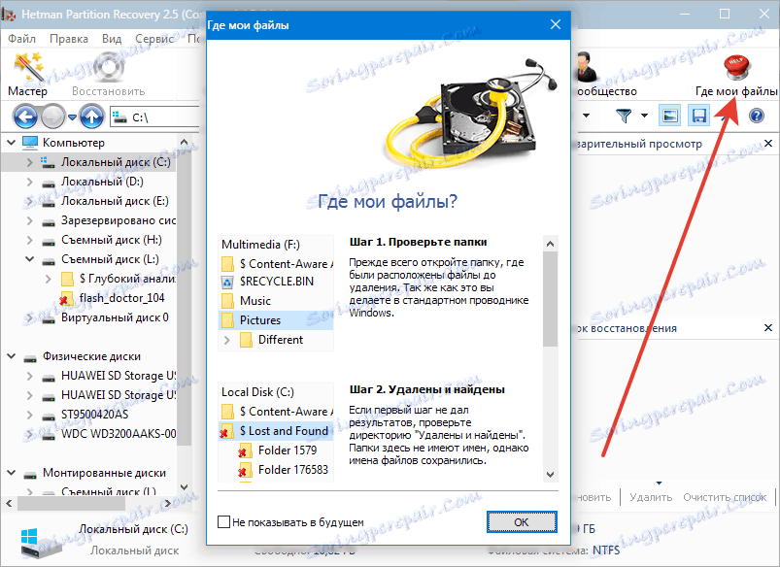Viewport: 780px width, 567px height.
Task: Go back with the blue left arrow
Action: pos(25,117)
